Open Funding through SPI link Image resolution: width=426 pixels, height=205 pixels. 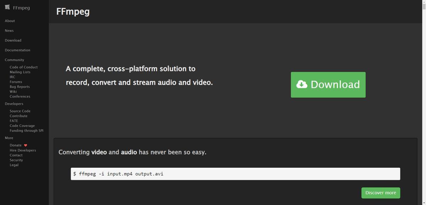[x=26, y=131]
